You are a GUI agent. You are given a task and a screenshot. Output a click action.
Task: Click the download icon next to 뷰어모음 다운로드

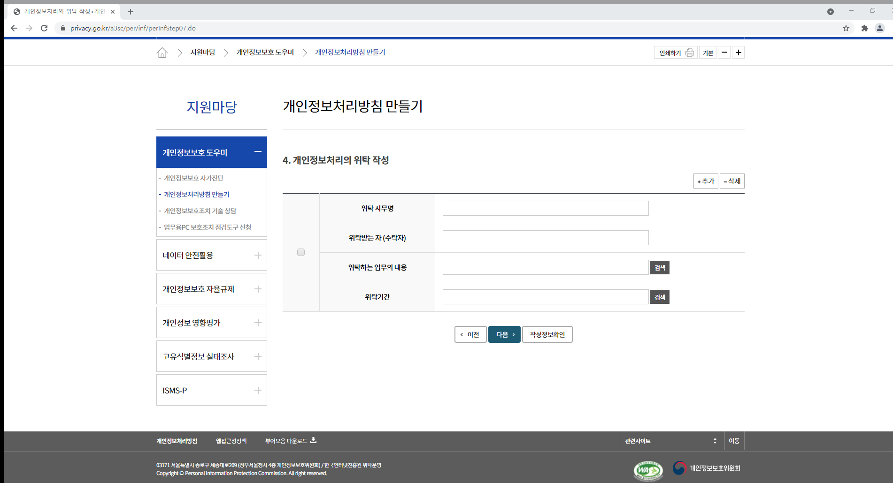pyautogui.click(x=313, y=440)
